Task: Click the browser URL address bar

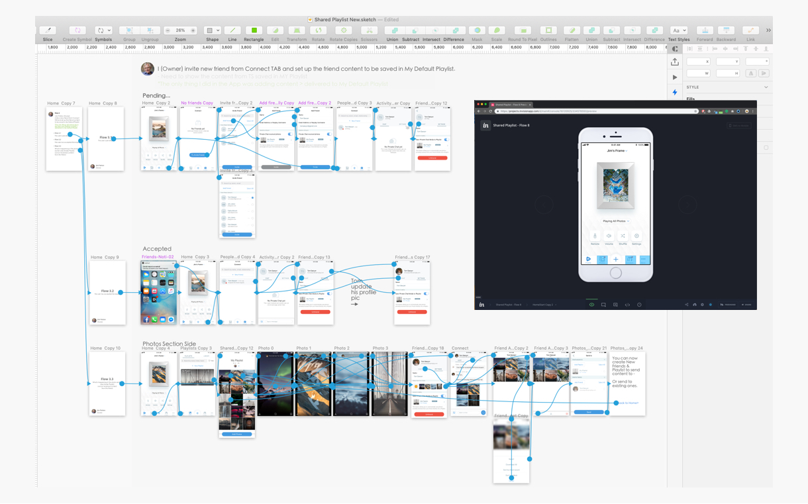Action: click(x=596, y=111)
